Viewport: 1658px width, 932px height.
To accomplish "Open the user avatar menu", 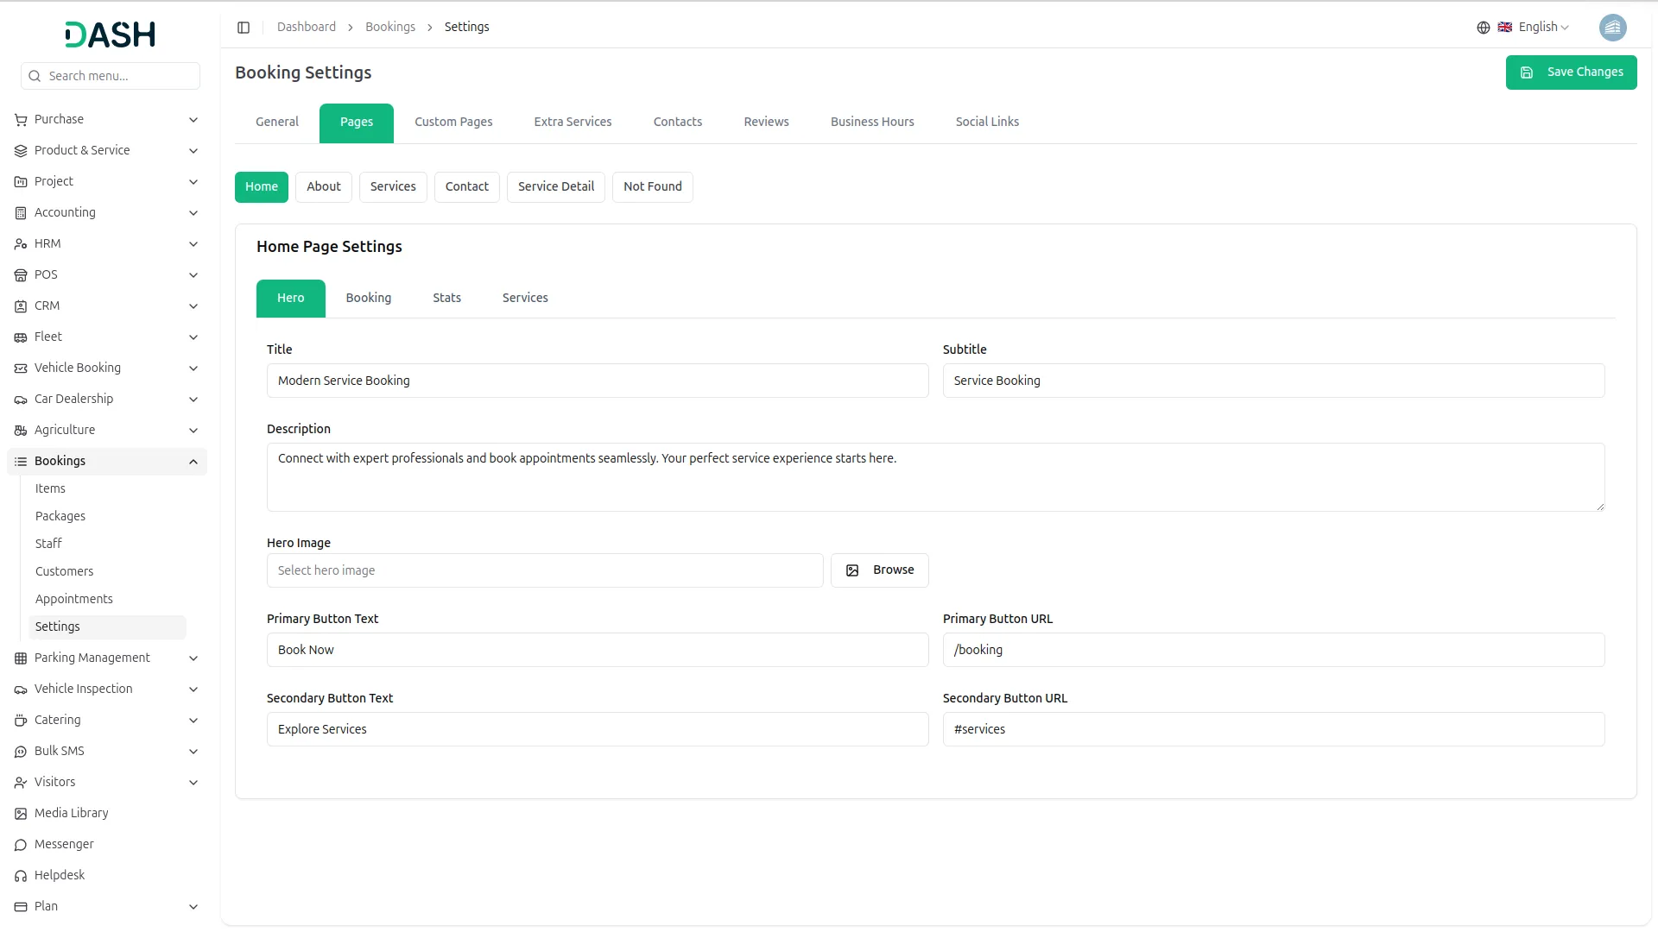I will click(x=1612, y=28).
